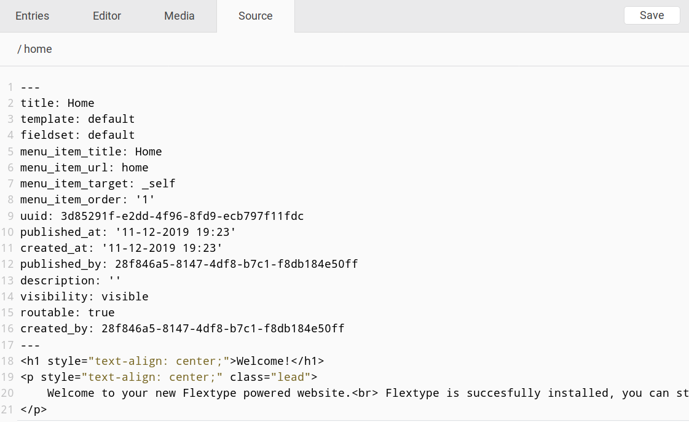Open the Editor tab
The image size is (689, 422).
[107, 16]
